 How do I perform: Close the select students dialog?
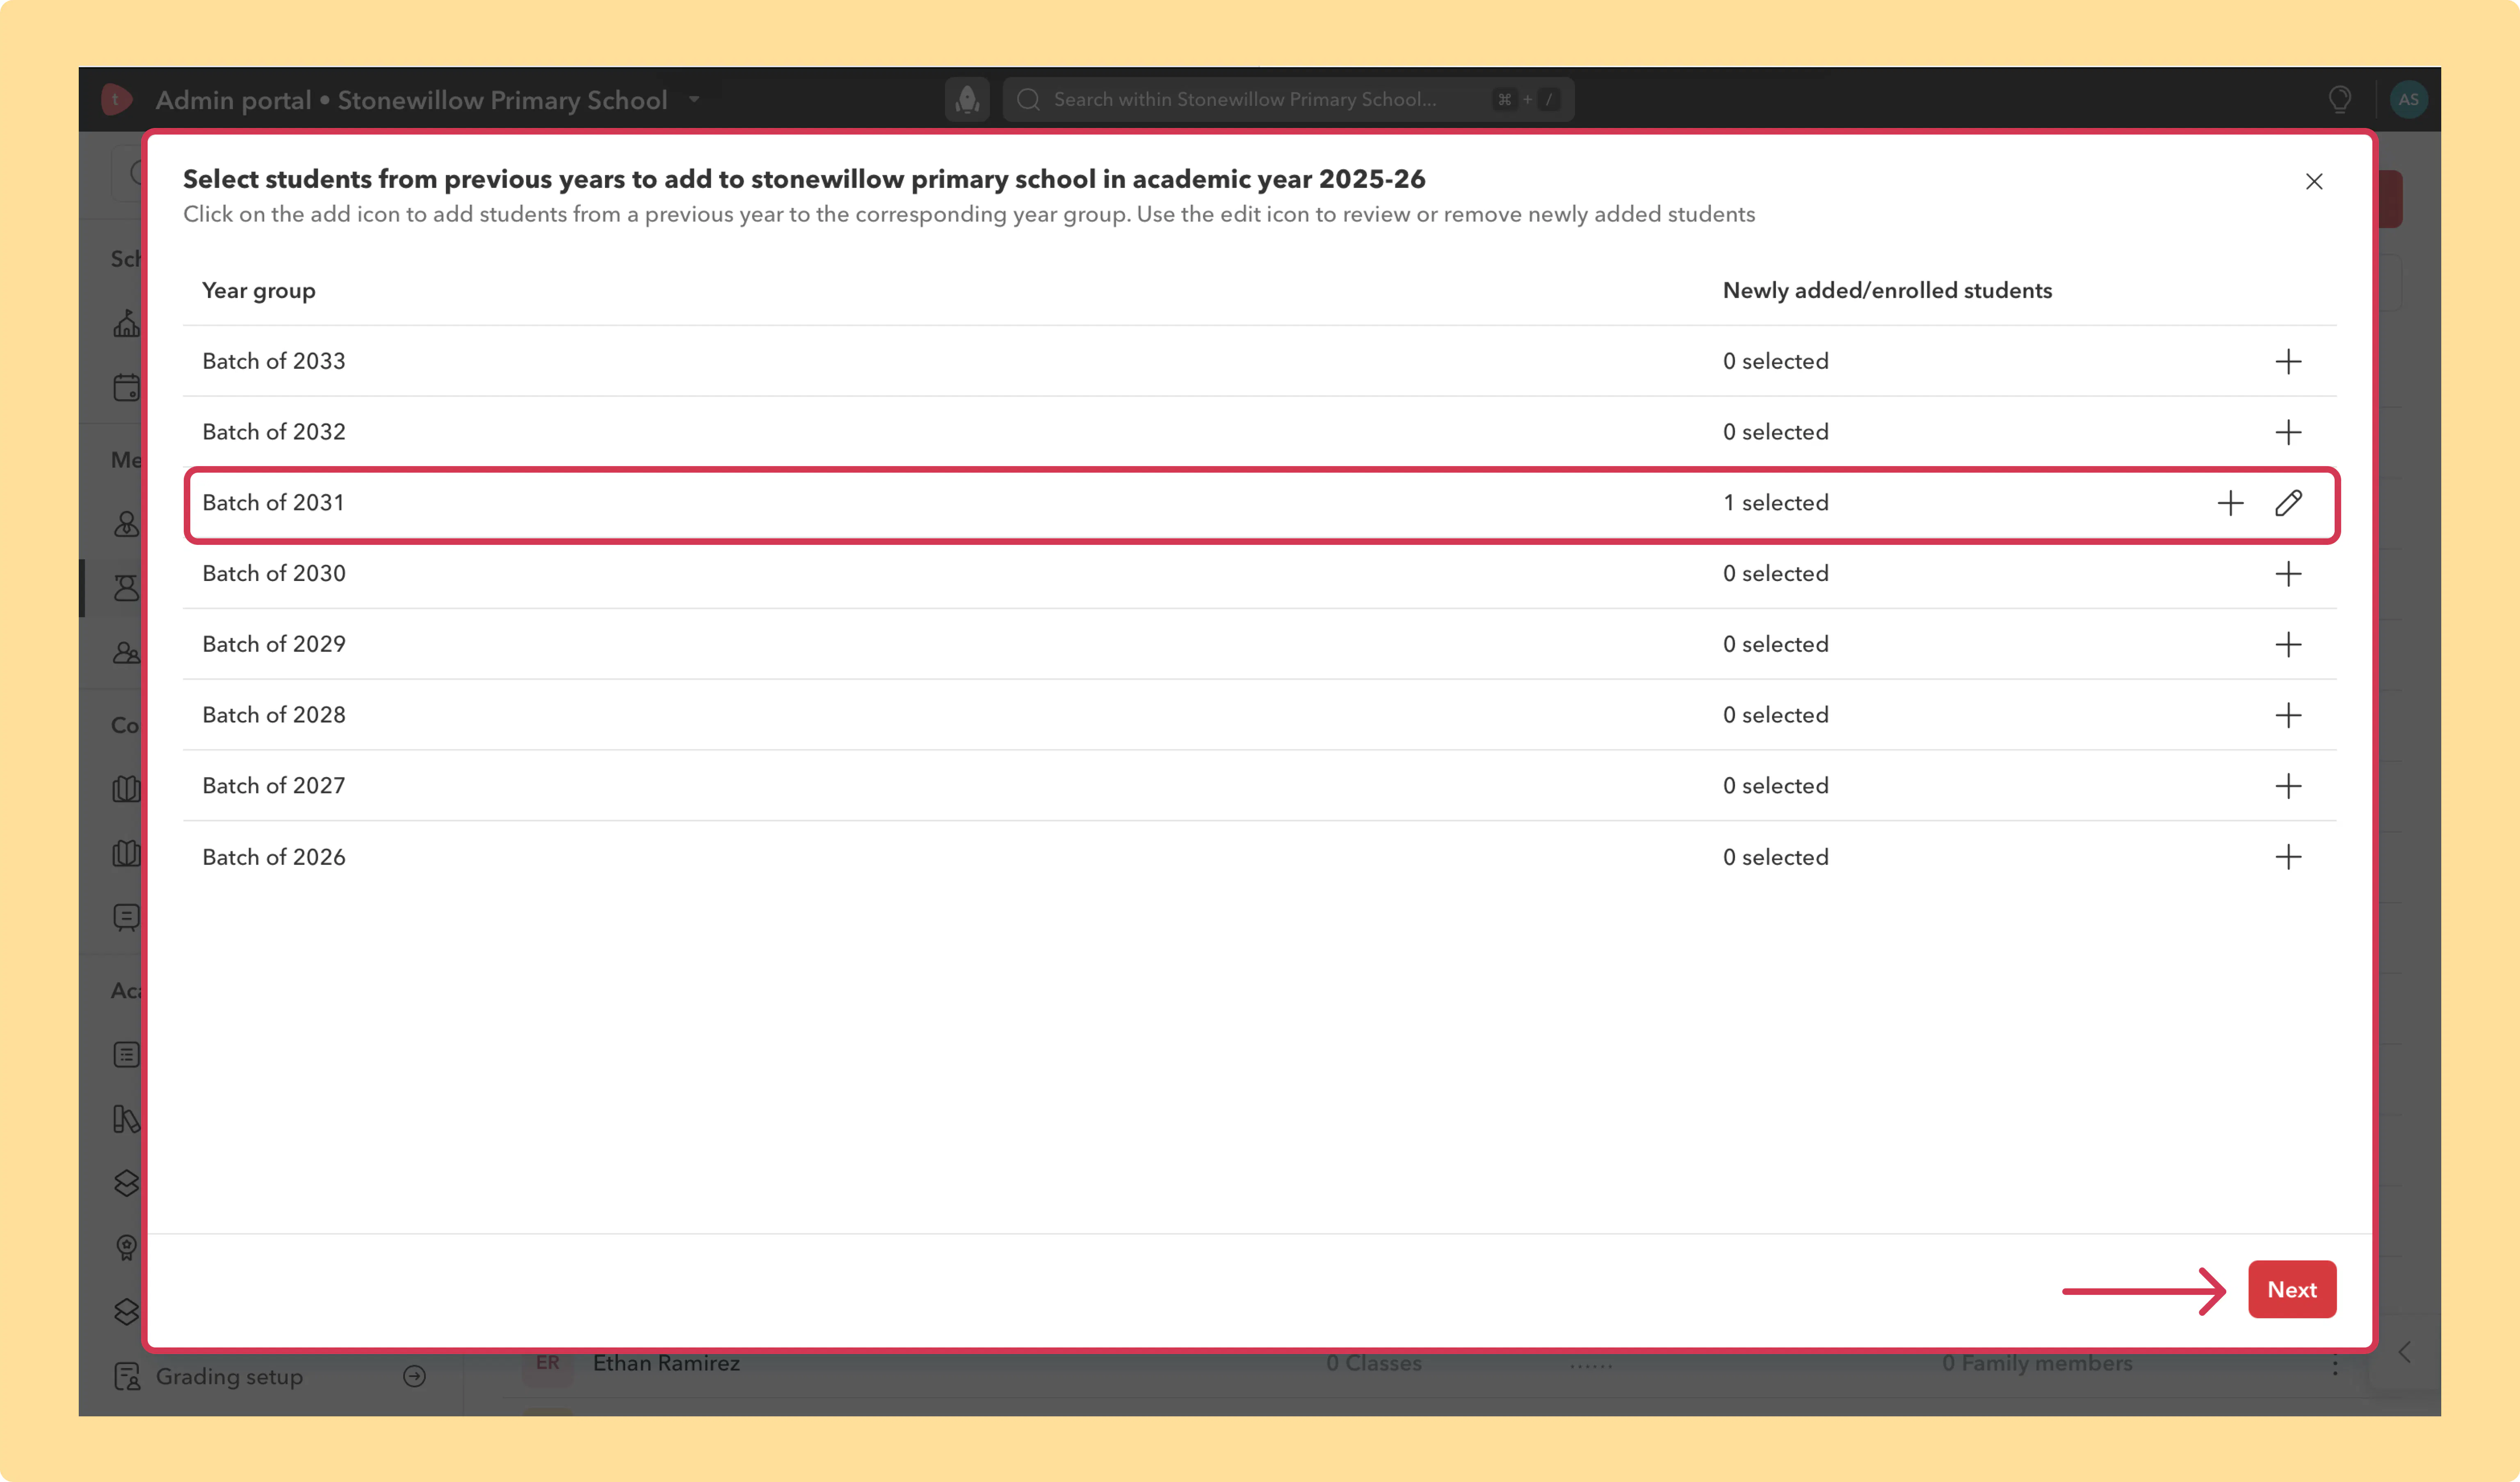point(2314,181)
